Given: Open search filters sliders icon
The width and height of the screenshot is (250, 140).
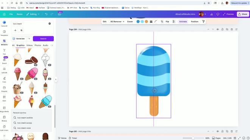Looking at the screenshot, I should (21, 30).
